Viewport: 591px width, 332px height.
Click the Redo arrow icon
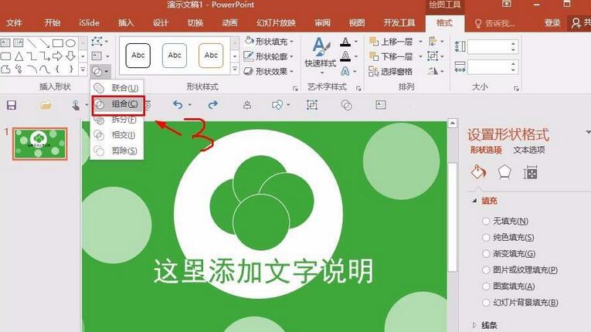point(212,105)
